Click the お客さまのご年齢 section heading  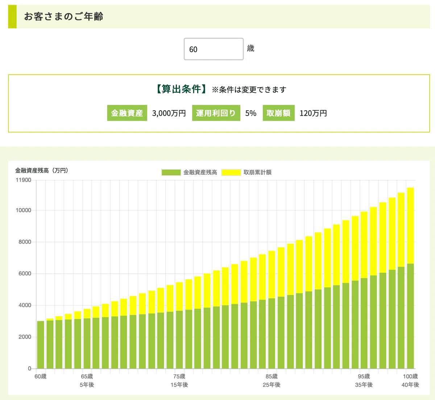[x=63, y=17]
